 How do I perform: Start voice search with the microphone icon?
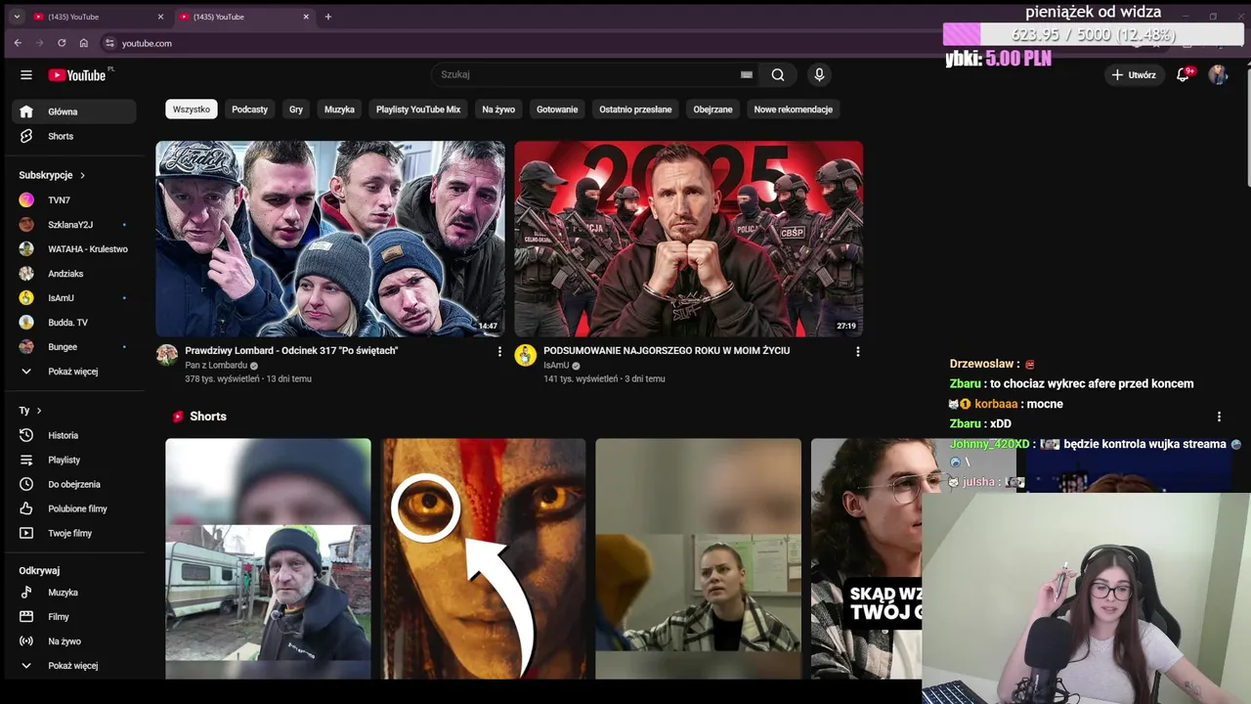(x=819, y=74)
